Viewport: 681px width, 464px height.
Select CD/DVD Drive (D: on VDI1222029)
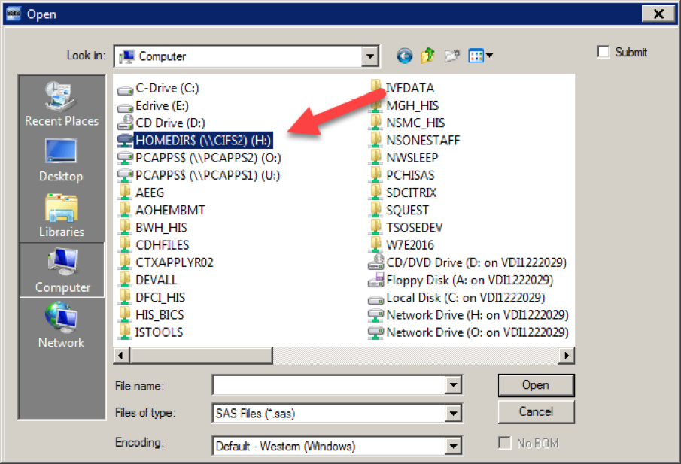click(x=467, y=262)
